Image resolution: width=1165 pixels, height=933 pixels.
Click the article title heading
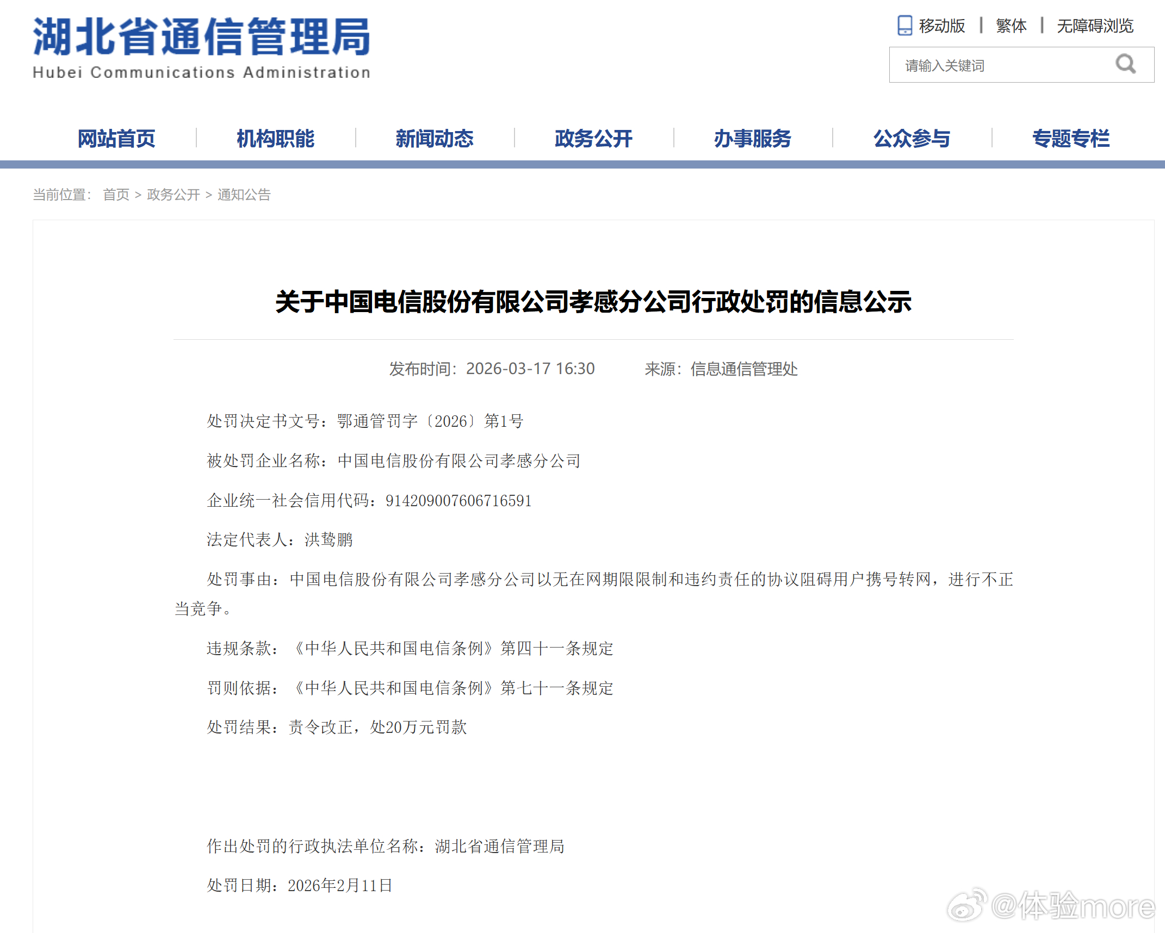tap(593, 302)
